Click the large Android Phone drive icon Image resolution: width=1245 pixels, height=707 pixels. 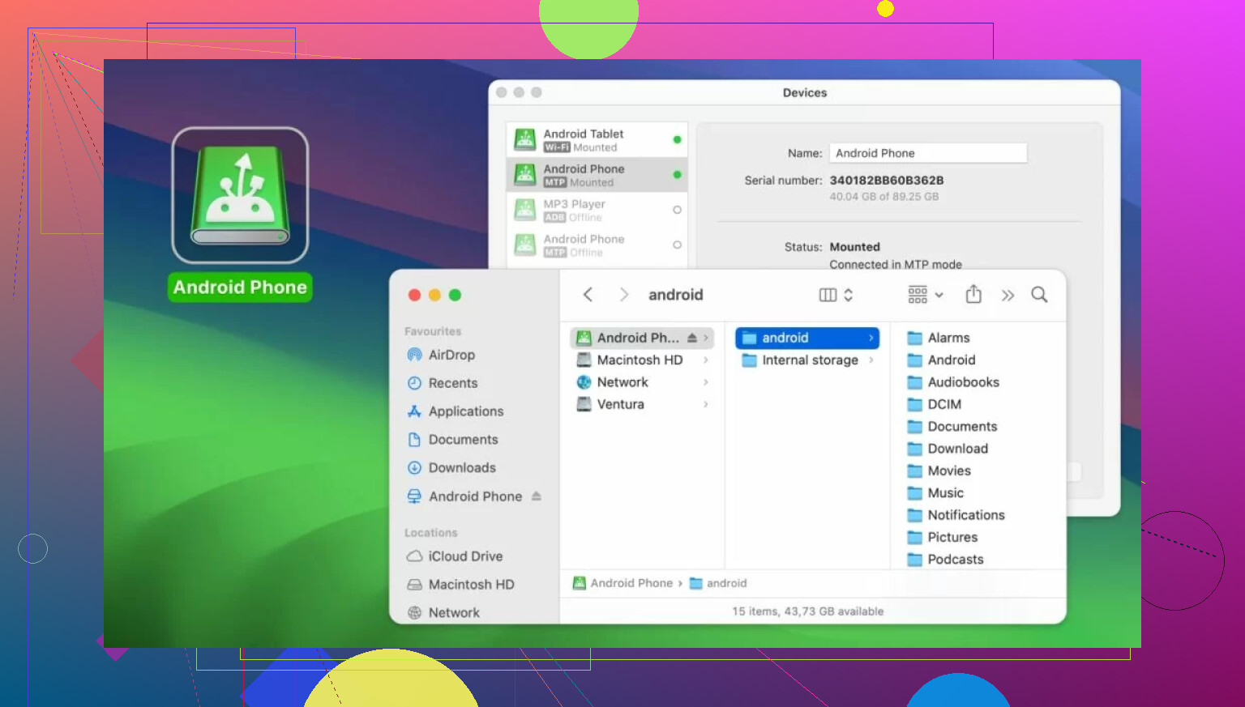coord(240,195)
